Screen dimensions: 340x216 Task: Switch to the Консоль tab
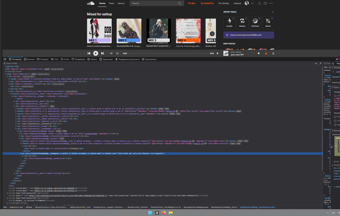pyautogui.click(x=29, y=59)
